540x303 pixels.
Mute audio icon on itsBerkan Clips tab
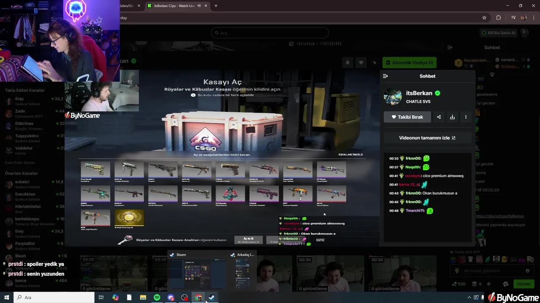199,5
